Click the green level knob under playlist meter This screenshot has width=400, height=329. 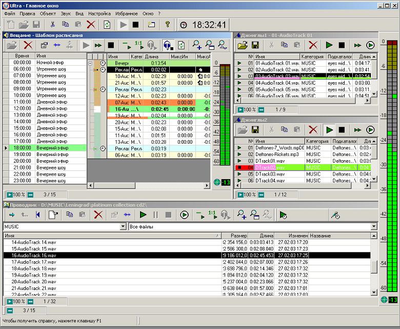point(217,182)
